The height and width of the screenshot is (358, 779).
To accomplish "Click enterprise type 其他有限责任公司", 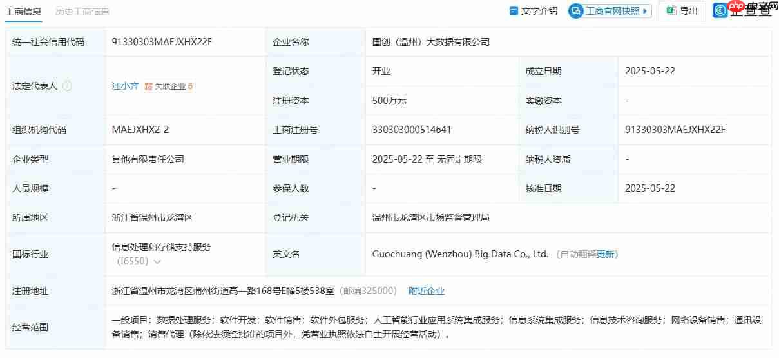I will (x=148, y=159).
